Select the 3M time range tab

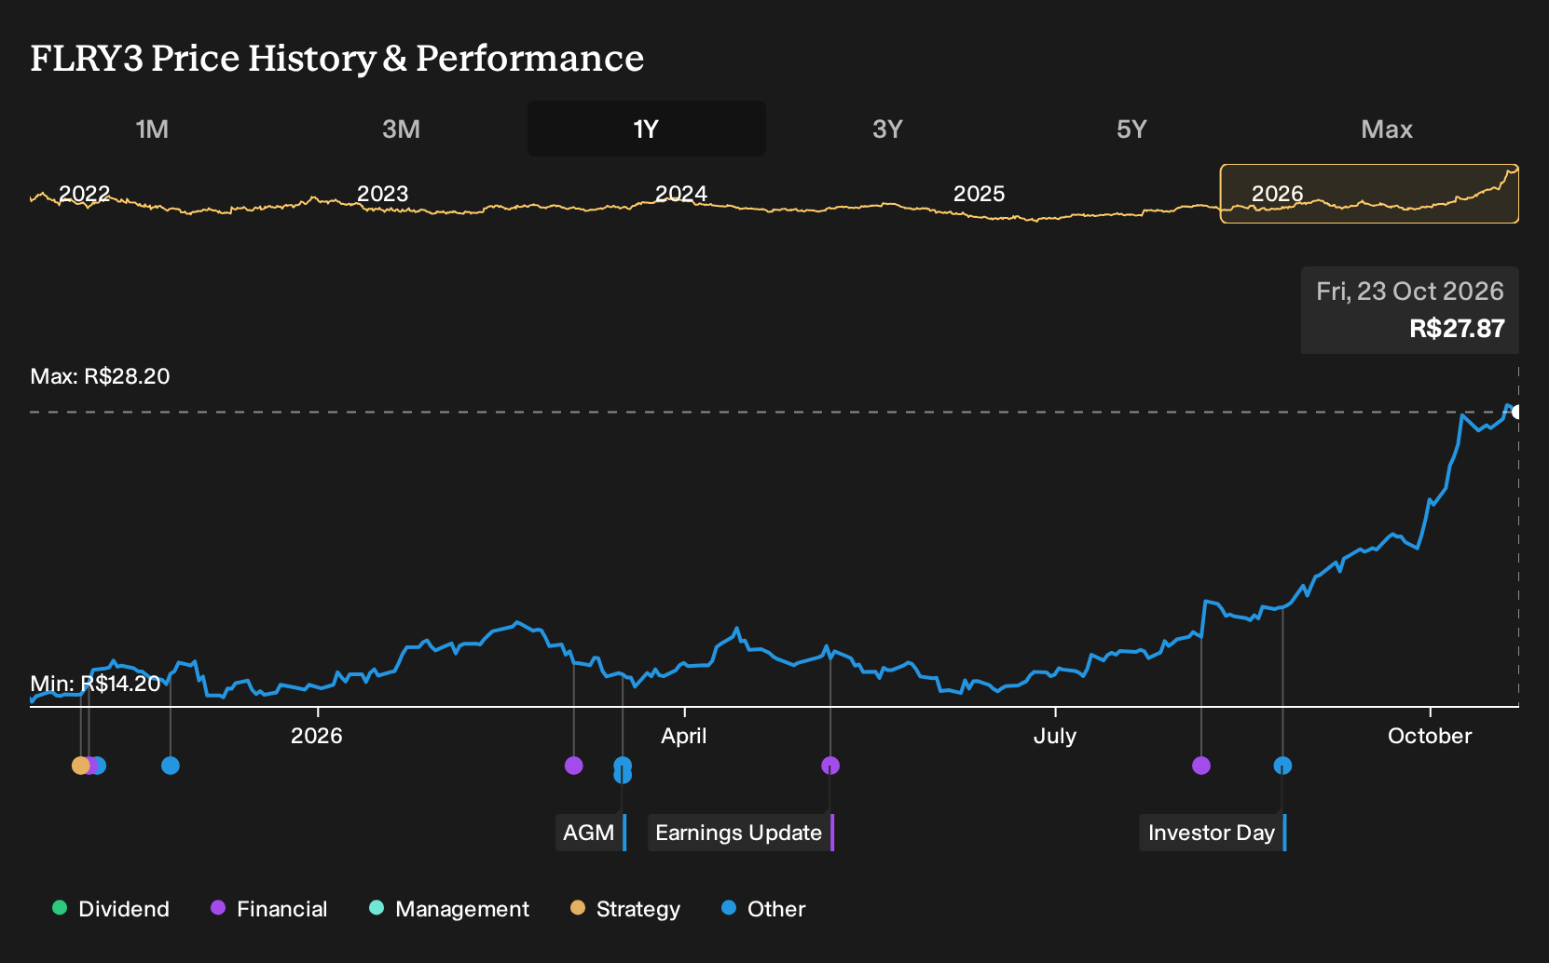[x=401, y=129]
